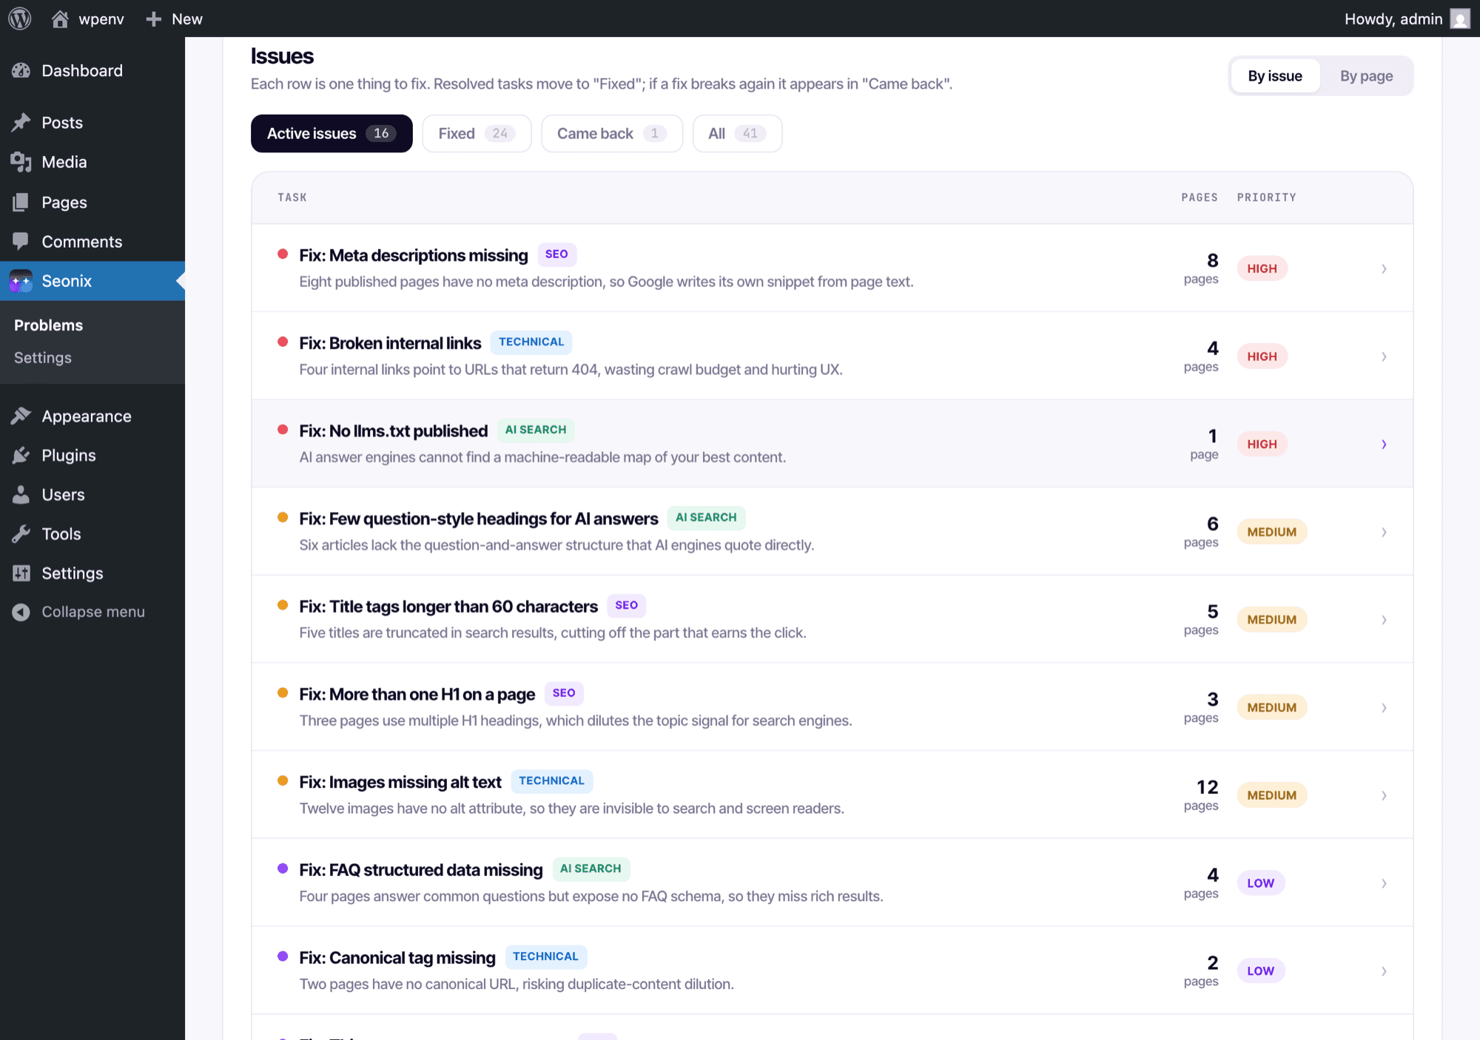The width and height of the screenshot is (1480, 1040).
Task: Click the Dashboard gauge icon
Action: pos(21,70)
